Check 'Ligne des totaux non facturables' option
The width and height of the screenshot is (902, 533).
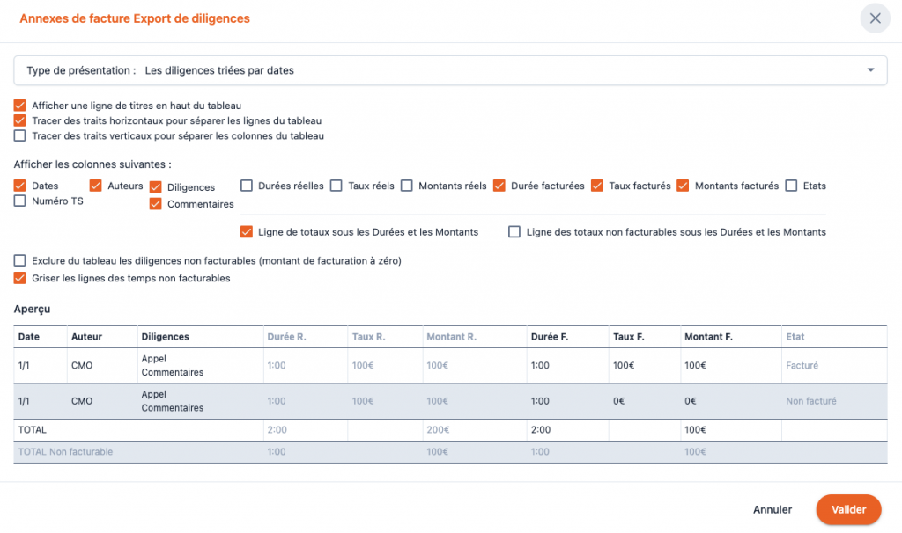click(x=514, y=232)
